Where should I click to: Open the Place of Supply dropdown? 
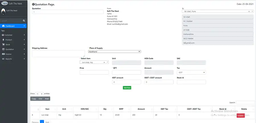[114, 52]
